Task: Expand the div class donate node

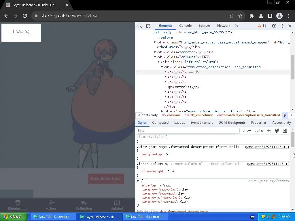Action: coord(155,52)
